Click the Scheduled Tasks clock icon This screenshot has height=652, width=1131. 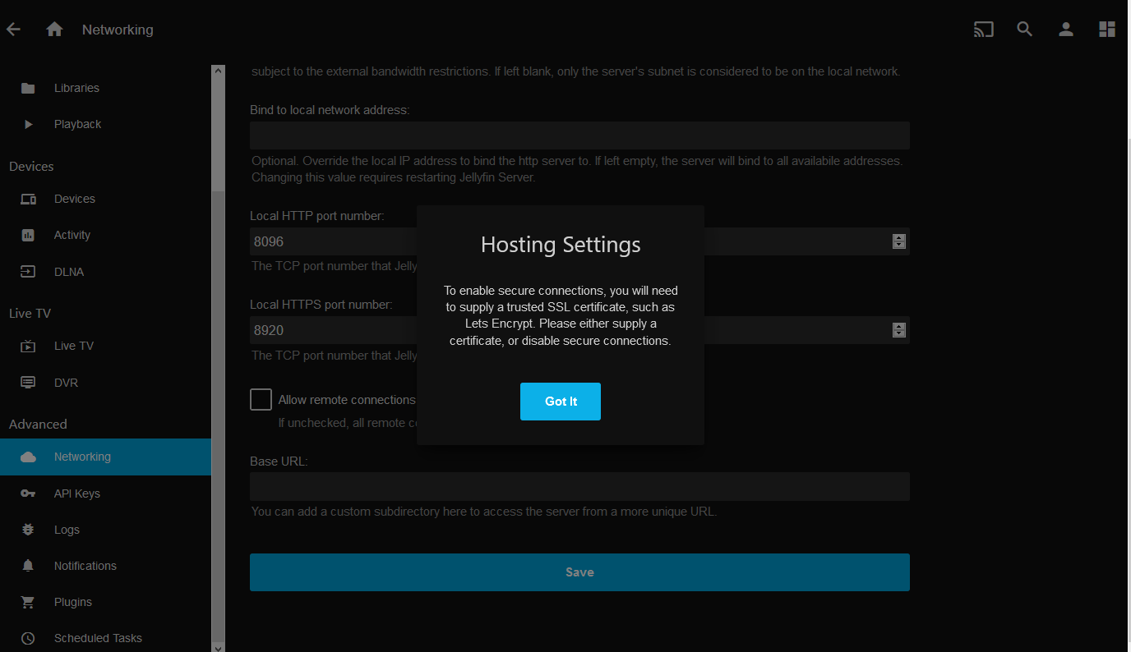28,638
